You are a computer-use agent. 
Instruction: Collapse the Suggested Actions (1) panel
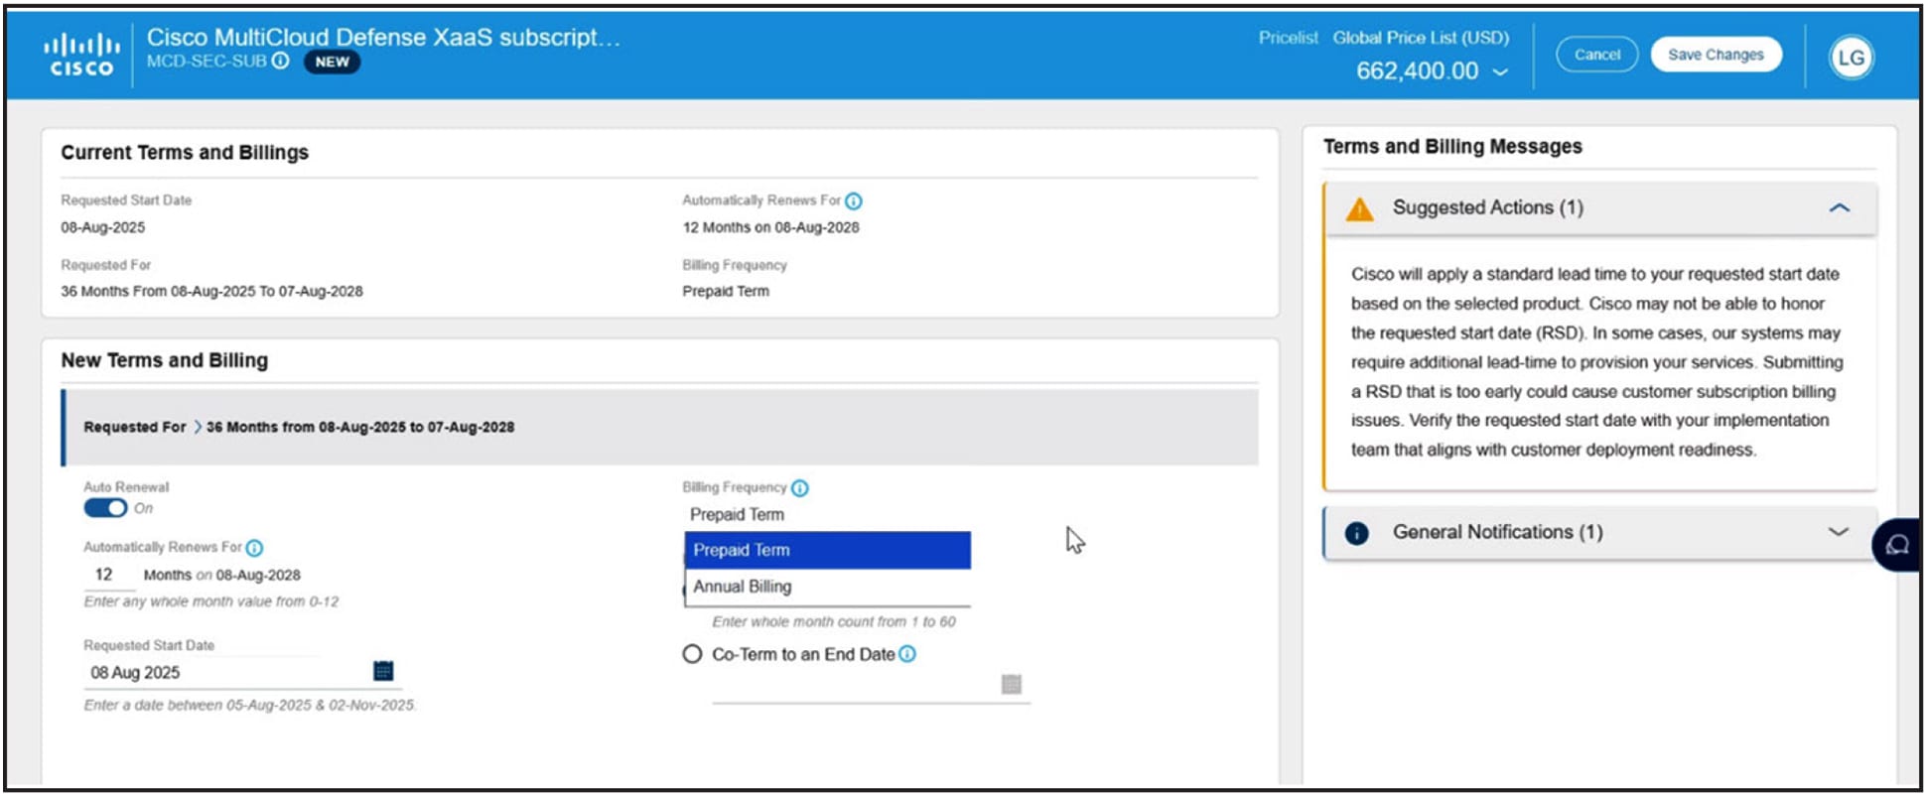pyautogui.click(x=1839, y=208)
